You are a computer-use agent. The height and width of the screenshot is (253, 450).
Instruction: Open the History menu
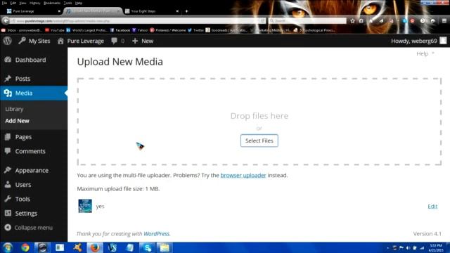(35, 3)
